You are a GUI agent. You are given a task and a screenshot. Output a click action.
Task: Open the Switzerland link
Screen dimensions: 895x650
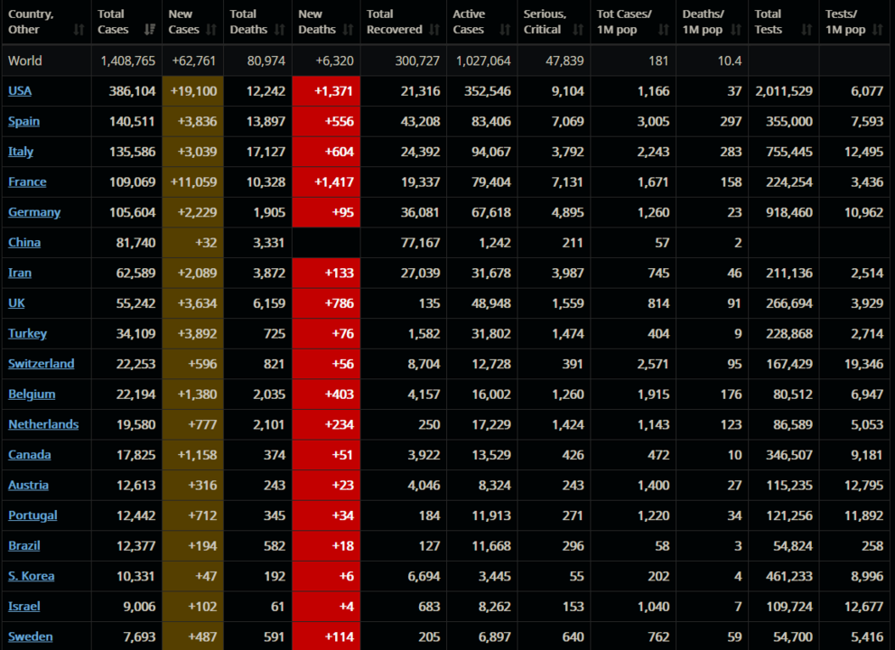tap(42, 364)
